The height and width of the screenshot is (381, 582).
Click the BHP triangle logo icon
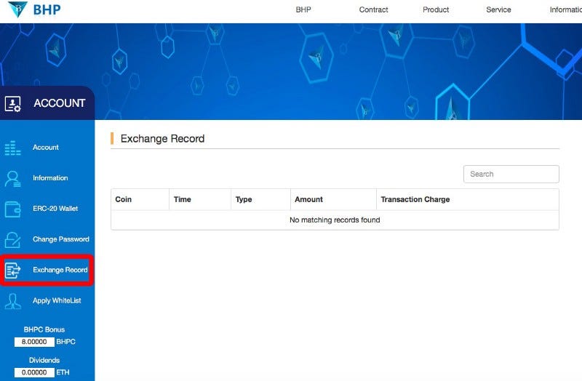pos(17,9)
